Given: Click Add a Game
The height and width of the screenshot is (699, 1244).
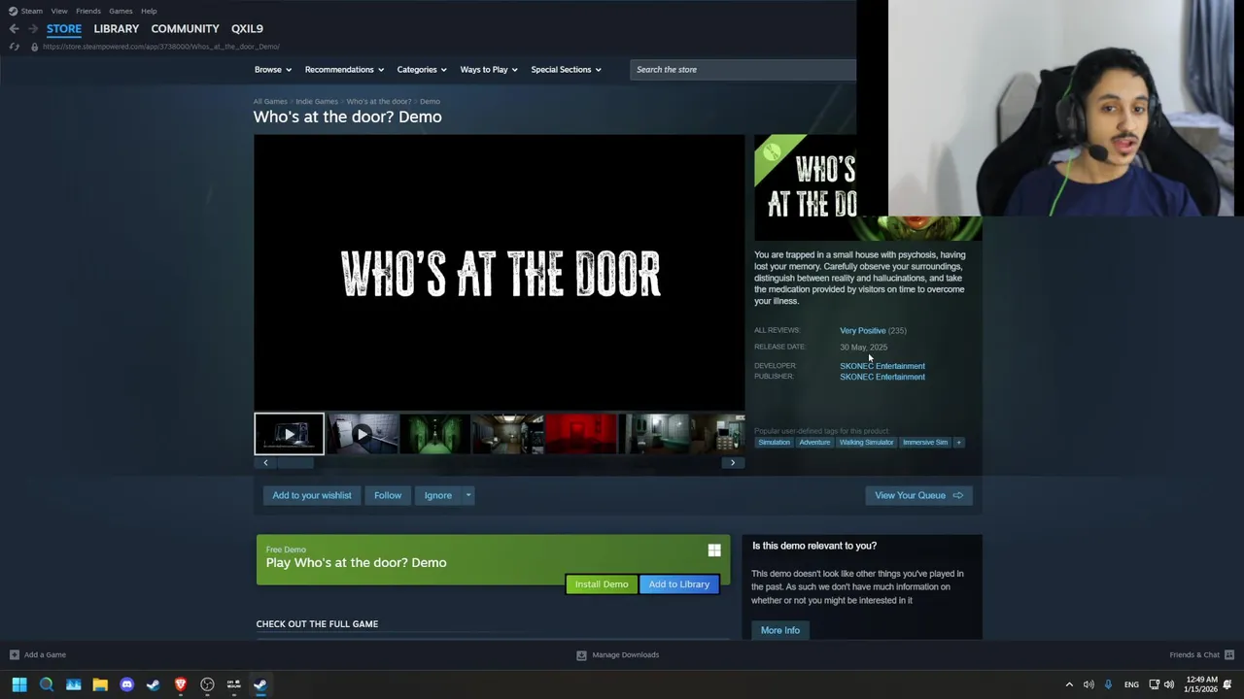Looking at the screenshot, I should coord(38,654).
